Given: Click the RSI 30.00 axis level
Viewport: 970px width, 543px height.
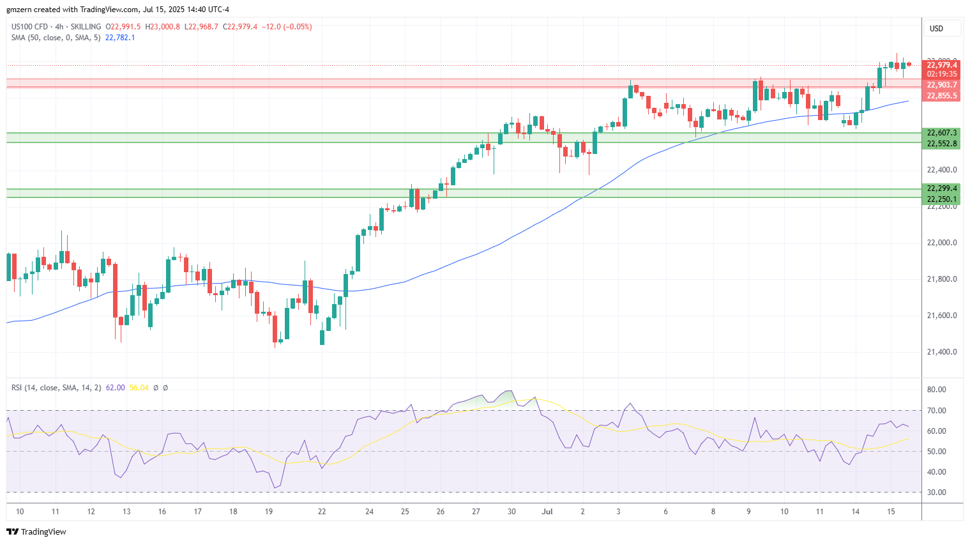Looking at the screenshot, I should point(937,493).
